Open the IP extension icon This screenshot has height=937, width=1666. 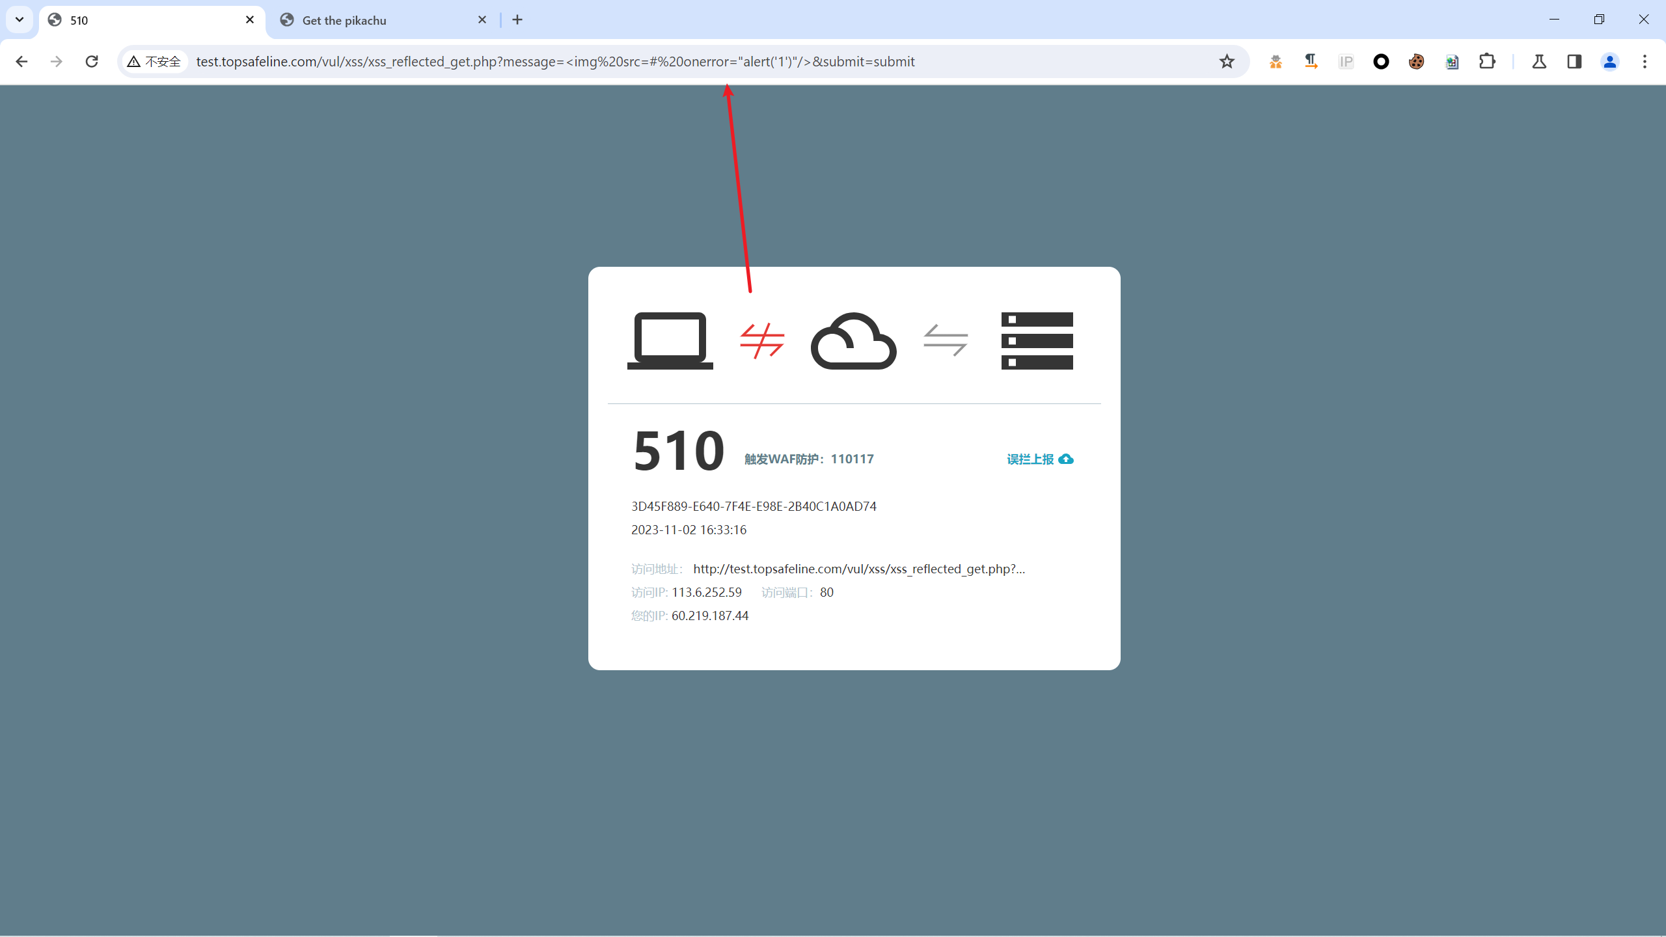(x=1346, y=61)
